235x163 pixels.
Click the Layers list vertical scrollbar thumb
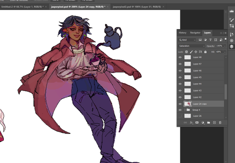pos(226,92)
